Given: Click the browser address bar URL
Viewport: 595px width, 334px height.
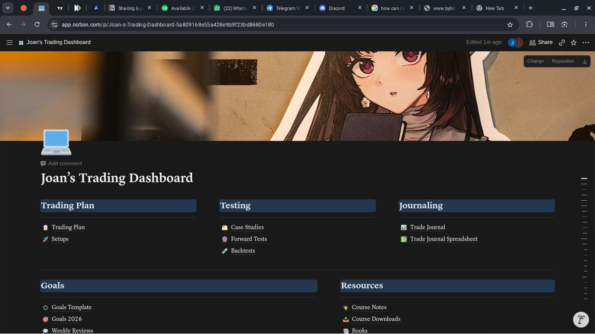Looking at the screenshot, I should tap(168, 24).
